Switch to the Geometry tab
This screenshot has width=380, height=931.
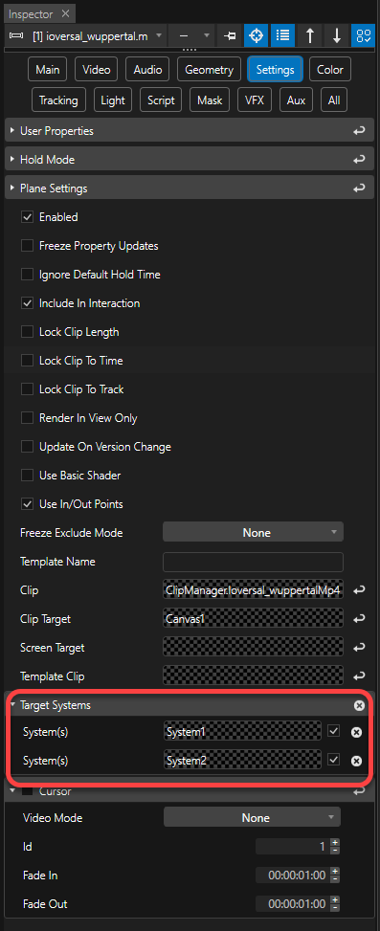click(x=209, y=70)
